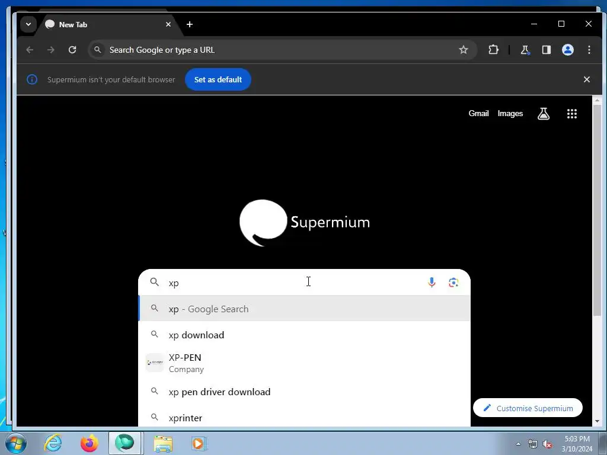Open the Windows Start menu

pyautogui.click(x=16, y=443)
